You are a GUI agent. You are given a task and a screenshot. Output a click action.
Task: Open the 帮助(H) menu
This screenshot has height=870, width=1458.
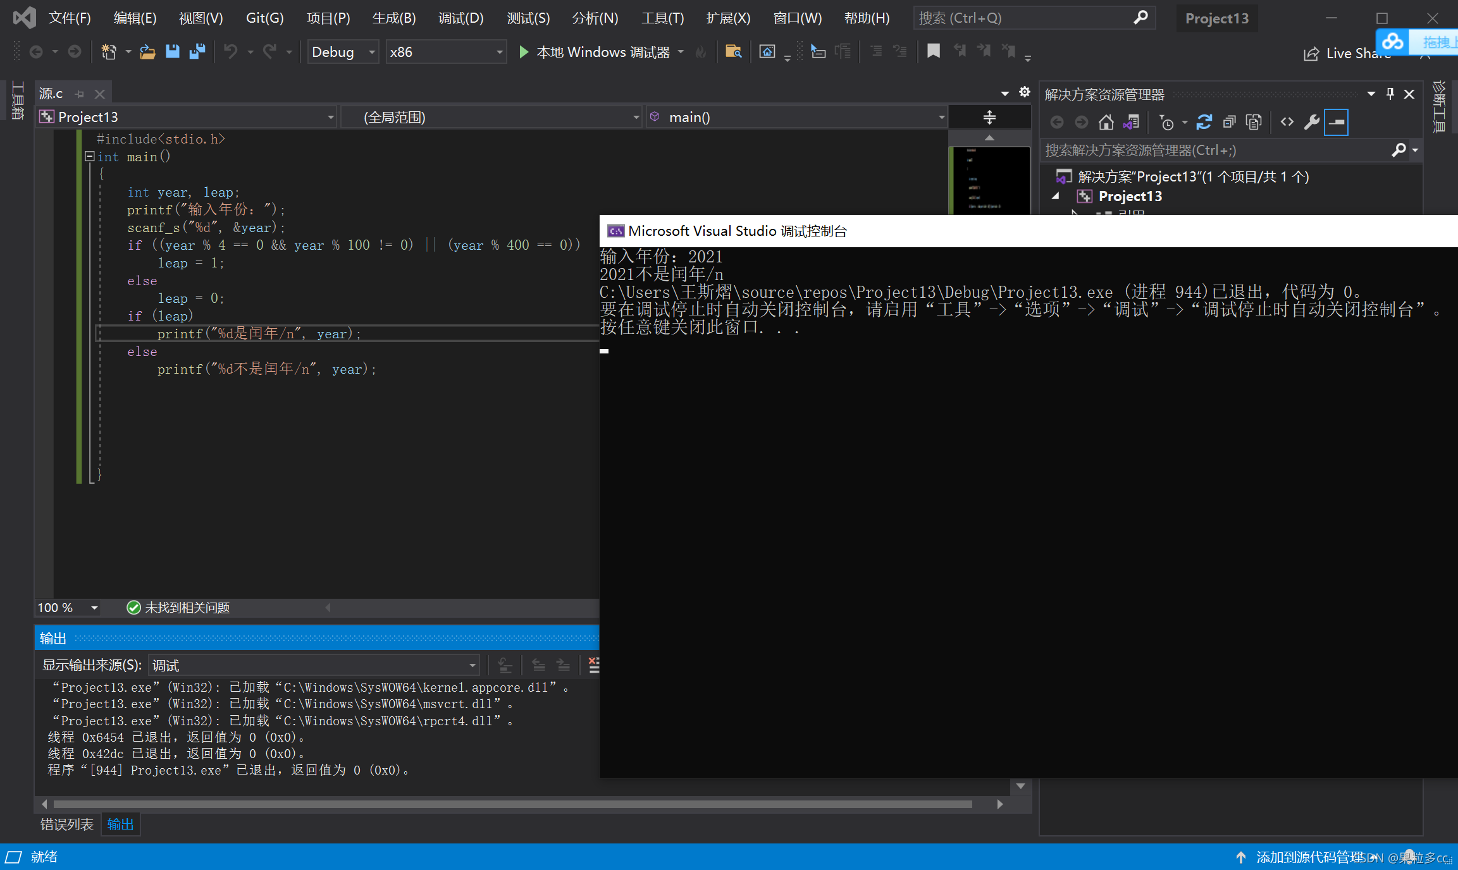point(867,18)
